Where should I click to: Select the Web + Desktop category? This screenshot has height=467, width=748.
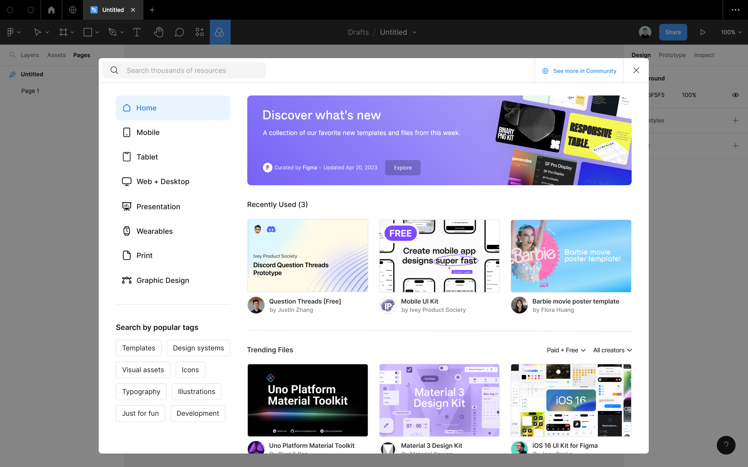tap(173, 182)
